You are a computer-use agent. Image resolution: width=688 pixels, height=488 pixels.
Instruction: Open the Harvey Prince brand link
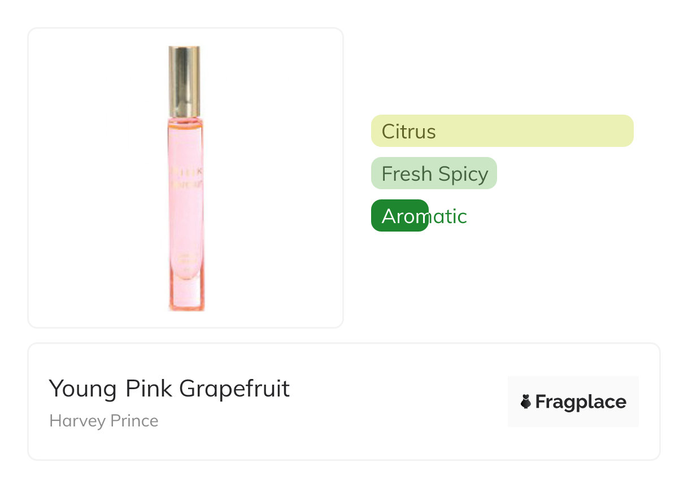[x=104, y=421]
